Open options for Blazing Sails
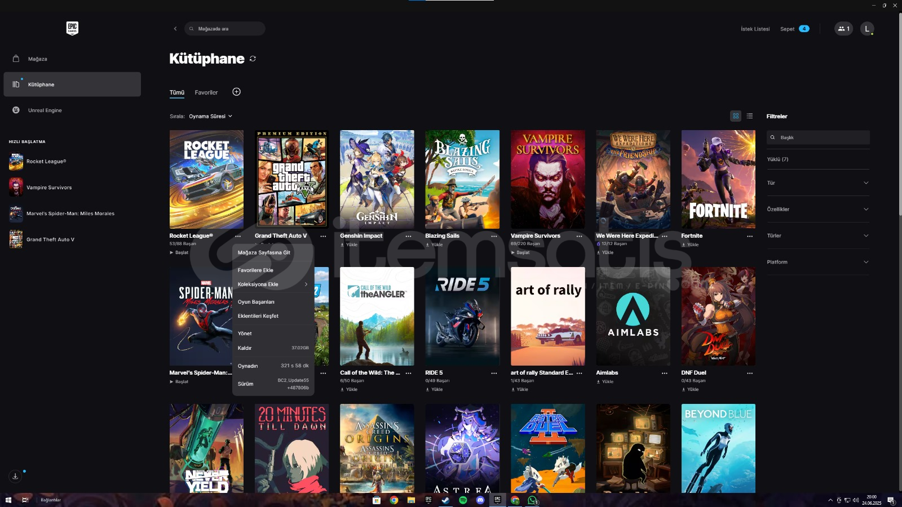The image size is (902, 507). coord(494,236)
